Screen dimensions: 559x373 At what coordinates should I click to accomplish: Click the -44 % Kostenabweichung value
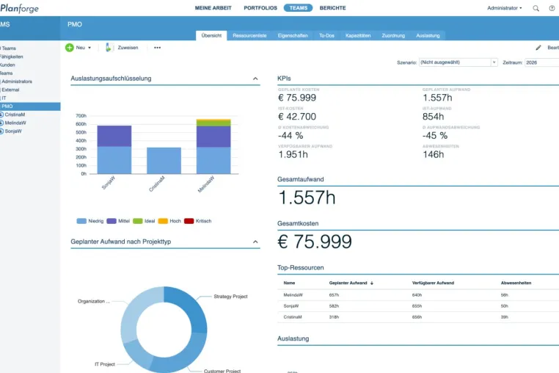click(x=291, y=136)
